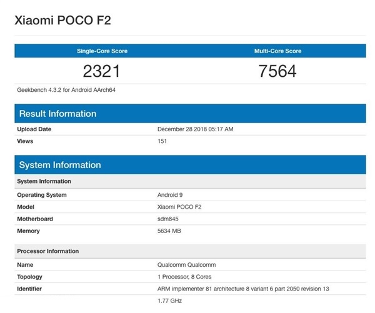Select the motherboard value 'sdm845'
The height and width of the screenshot is (313, 375).
pos(168,219)
